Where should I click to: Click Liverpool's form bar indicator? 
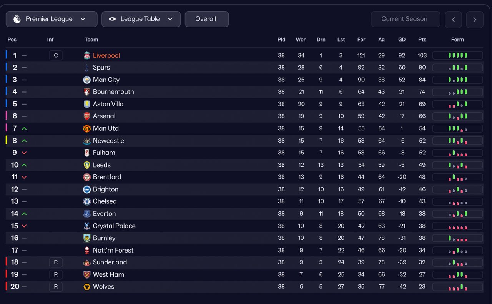click(457, 56)
